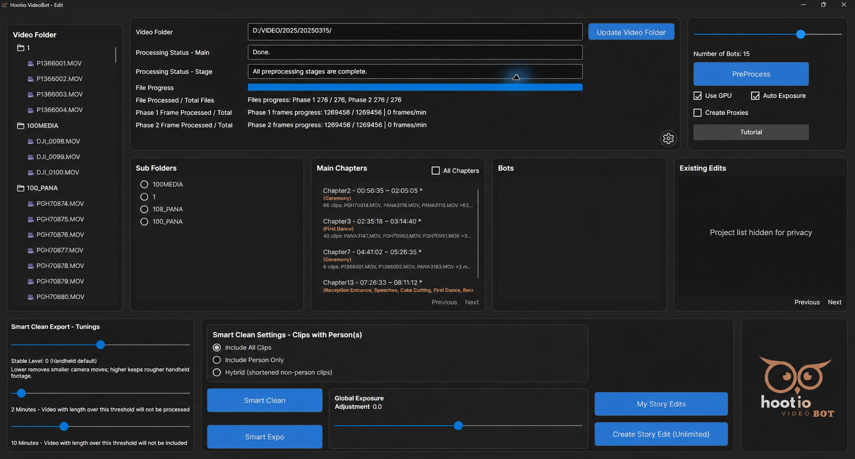
Task: Select Include All Clips option
Action: click(x=216, y=348)
